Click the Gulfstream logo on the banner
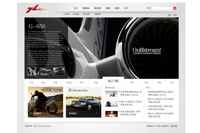This screenshot has width=200, height=133. pyautogui.click(x=147, y=51)
